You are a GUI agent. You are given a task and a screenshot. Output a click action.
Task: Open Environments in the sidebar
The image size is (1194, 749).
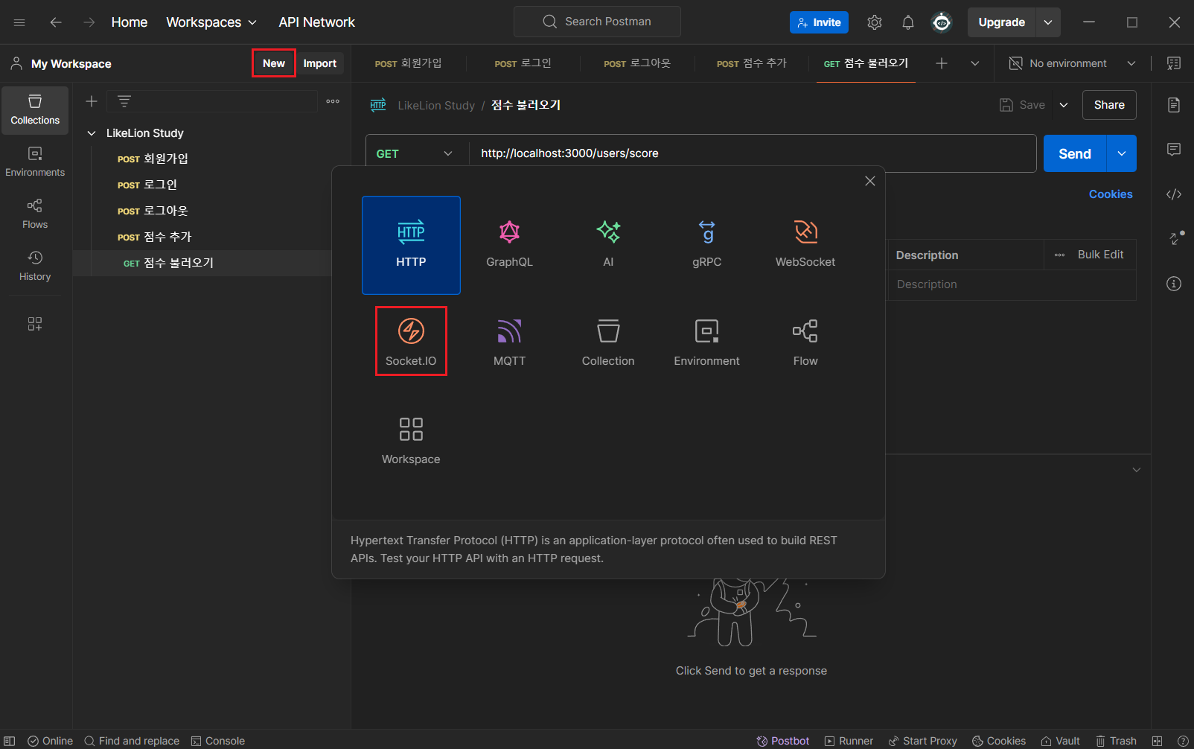tap(35, 162)
